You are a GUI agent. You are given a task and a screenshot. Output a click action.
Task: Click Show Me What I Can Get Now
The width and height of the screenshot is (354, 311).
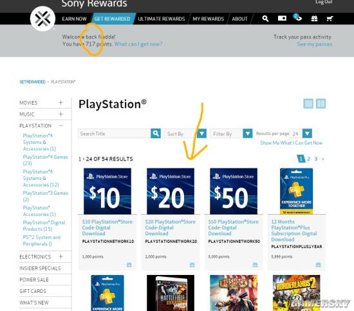pos(291,143)
